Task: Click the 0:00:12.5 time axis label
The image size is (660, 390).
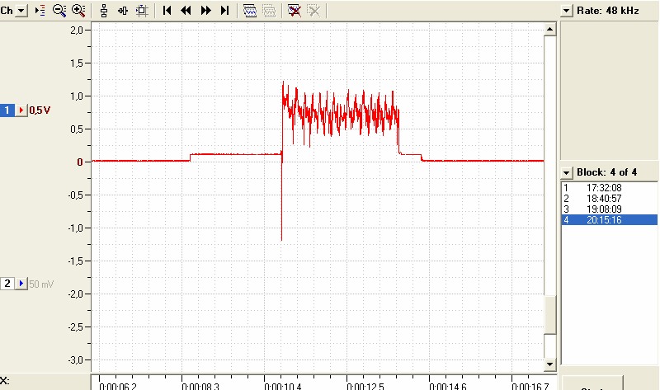Action: tap(365, 386)
